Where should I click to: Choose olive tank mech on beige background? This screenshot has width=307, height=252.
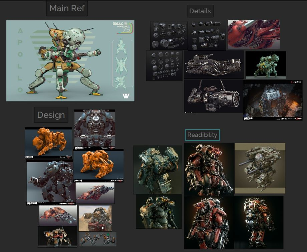pyautogui.click(x=260, y=168)
